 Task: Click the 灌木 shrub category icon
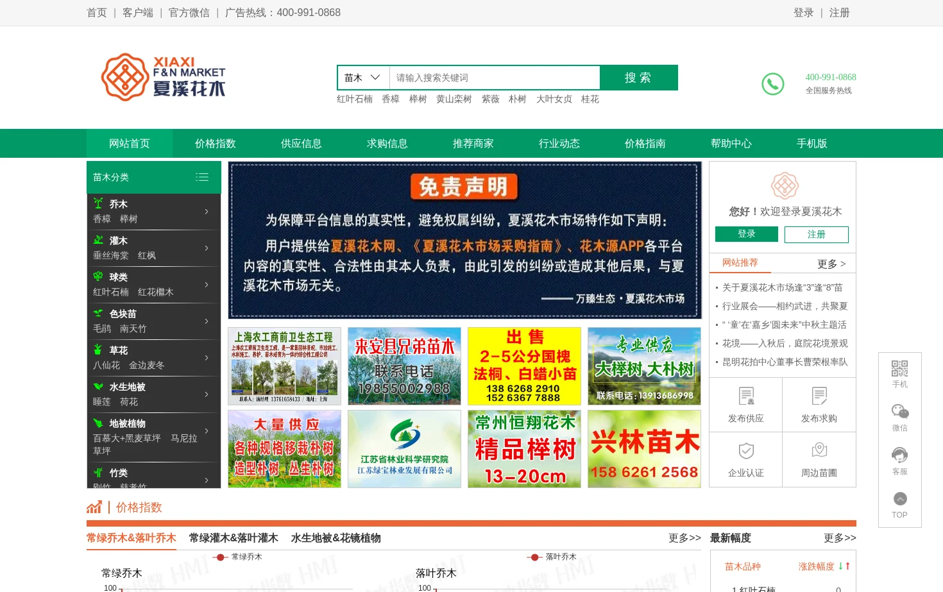98,240
